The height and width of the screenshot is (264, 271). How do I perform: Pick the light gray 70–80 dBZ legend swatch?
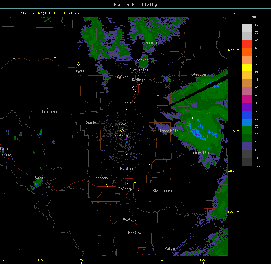(x=247, y=29)
